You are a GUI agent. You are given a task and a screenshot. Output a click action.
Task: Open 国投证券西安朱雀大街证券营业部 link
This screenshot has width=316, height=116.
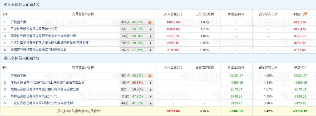pyautogui.click(x=43, y=36)
